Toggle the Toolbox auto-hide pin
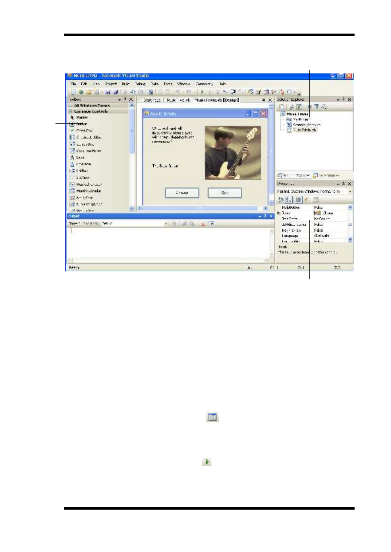 125,99
